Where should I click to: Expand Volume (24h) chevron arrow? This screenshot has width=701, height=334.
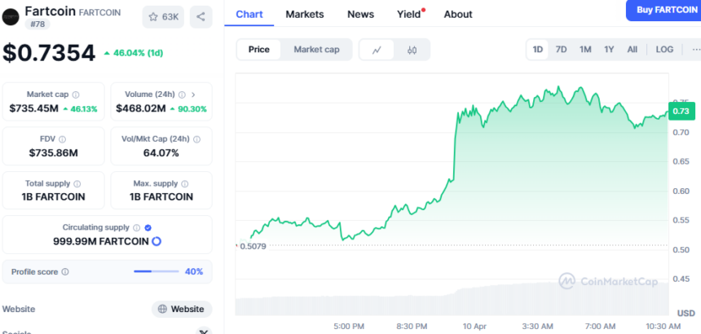(192, 94)
